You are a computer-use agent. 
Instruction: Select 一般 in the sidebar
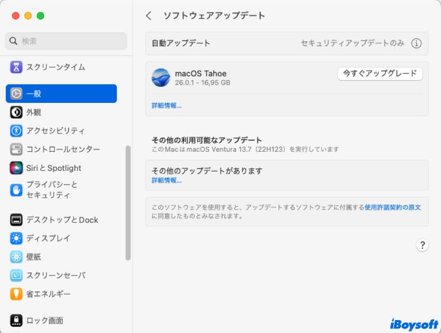61,94
